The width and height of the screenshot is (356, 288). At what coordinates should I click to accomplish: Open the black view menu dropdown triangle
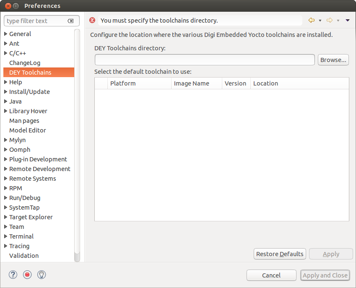348,21
